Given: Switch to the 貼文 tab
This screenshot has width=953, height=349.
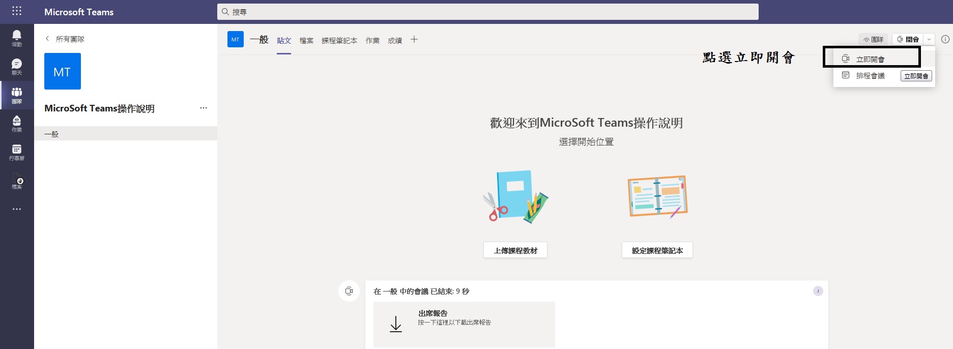Looking at the screenshot, I should (x=284, y=40).
